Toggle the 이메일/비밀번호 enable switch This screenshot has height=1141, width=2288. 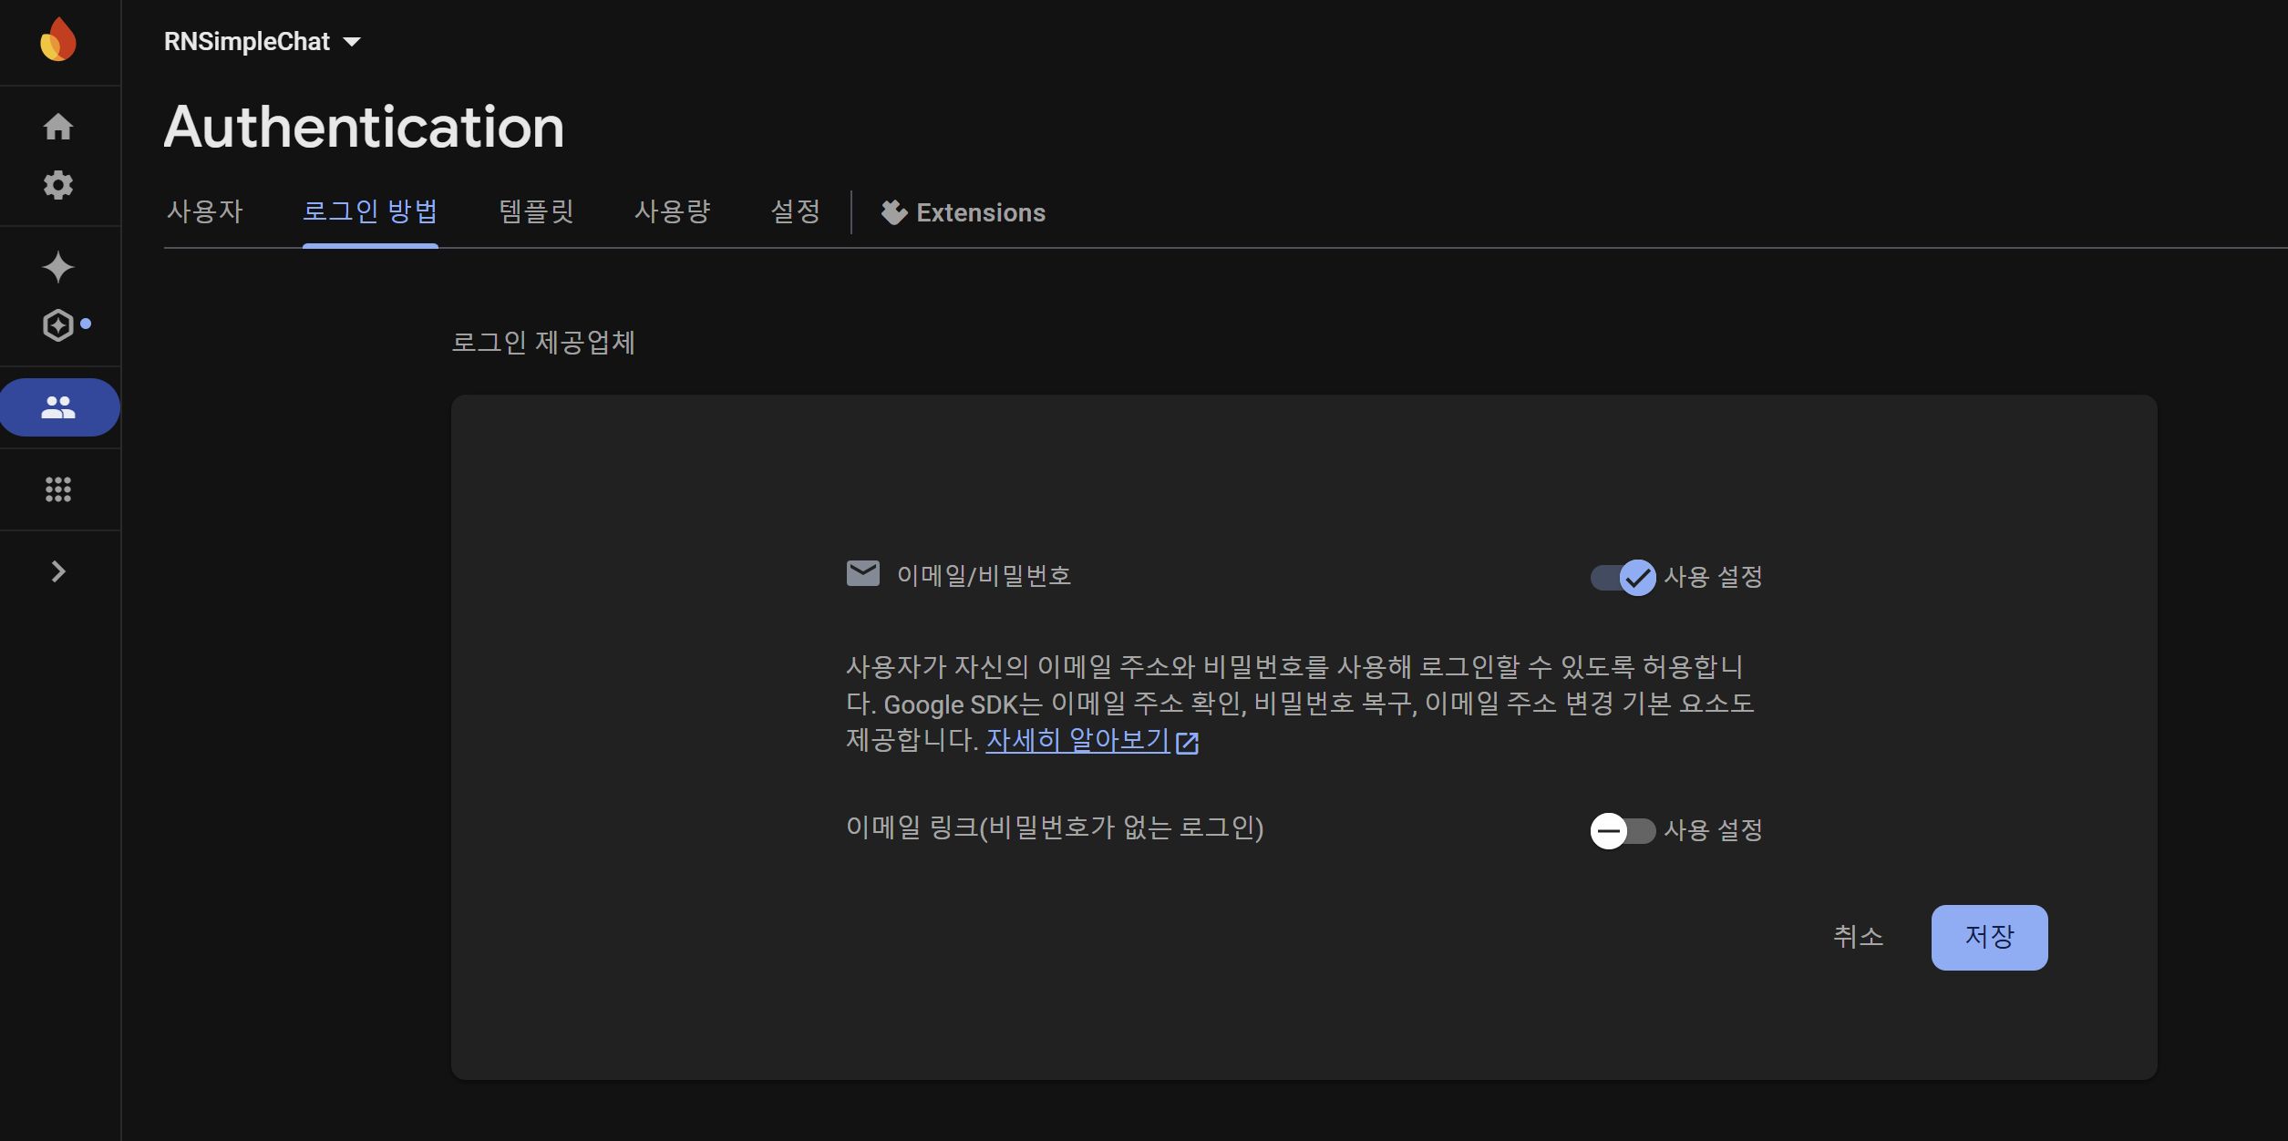pyautogui.click(x=1623, y=577)
